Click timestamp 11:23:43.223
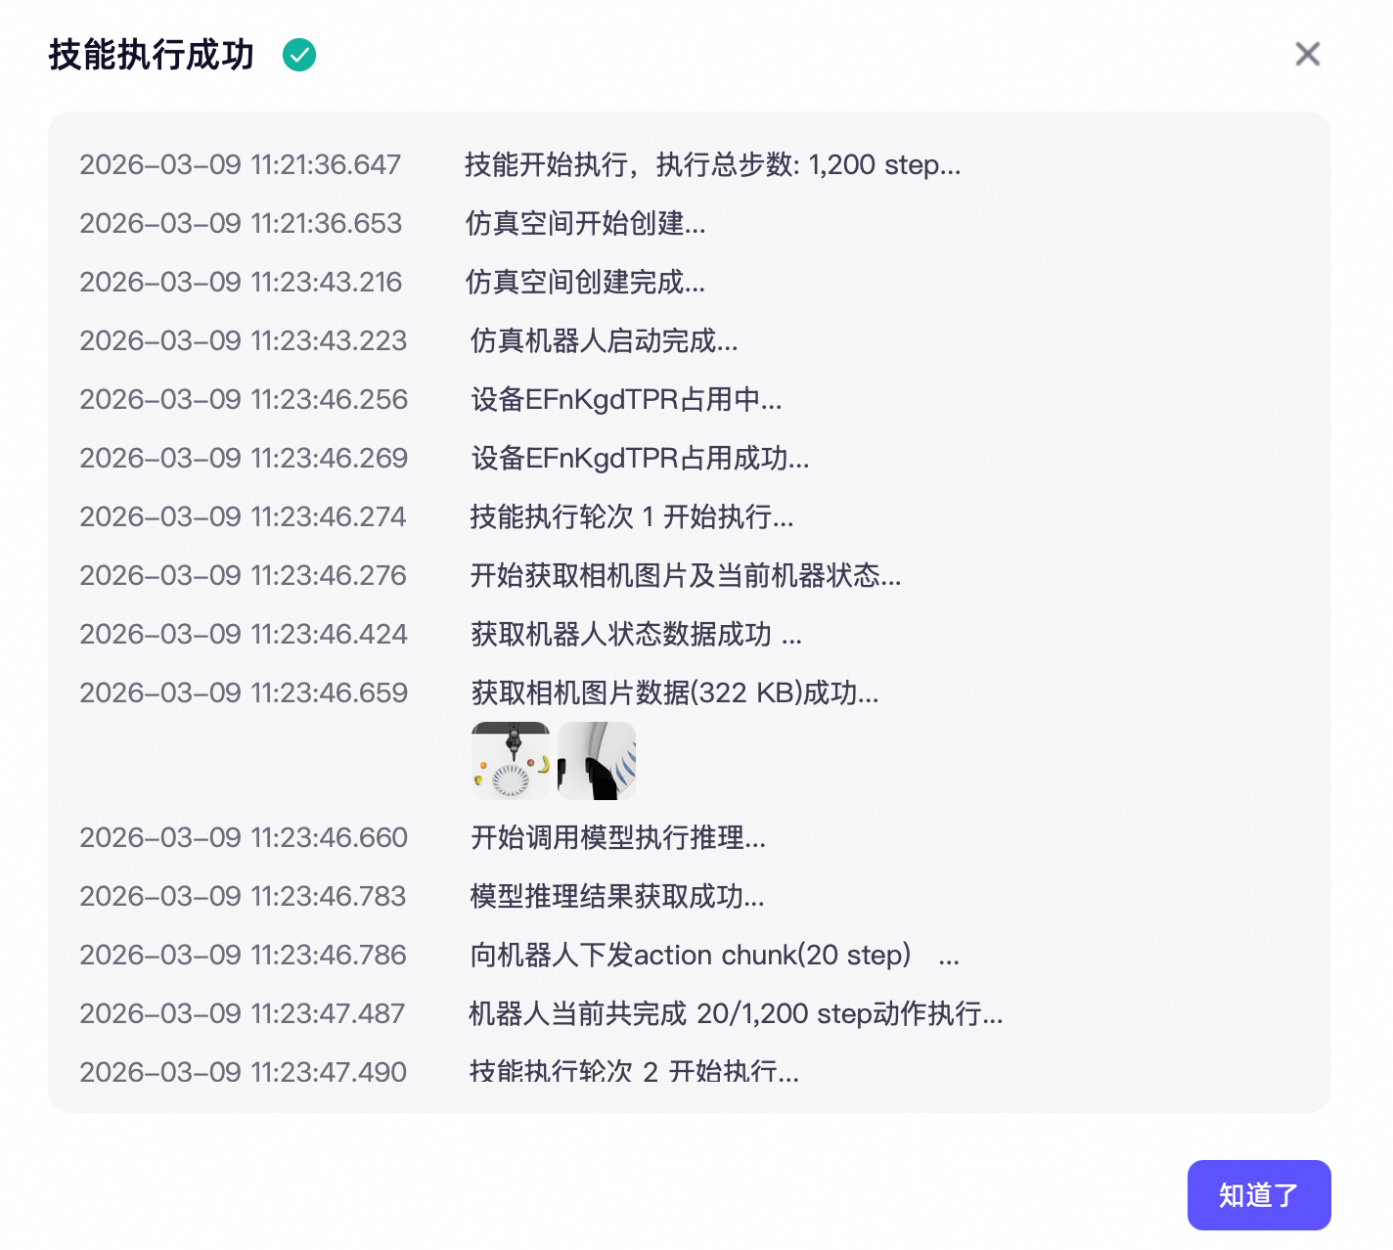The height and width of the screenshot is (1250, 1393). pyautogui.click(x=243, y=340)
